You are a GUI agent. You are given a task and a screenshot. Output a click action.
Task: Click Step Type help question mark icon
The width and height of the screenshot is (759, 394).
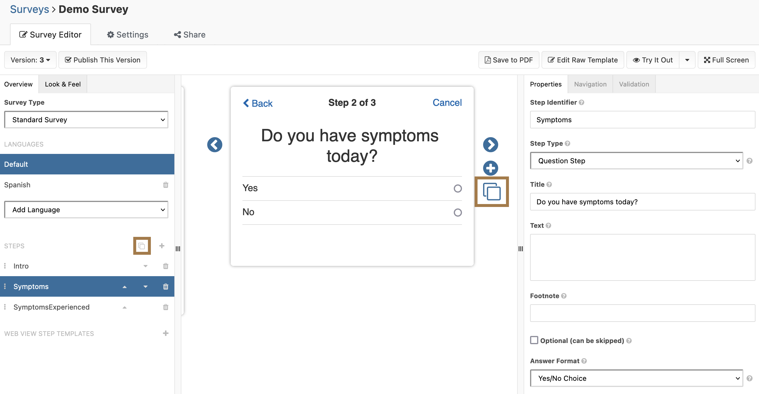click(x=567, y=143)
